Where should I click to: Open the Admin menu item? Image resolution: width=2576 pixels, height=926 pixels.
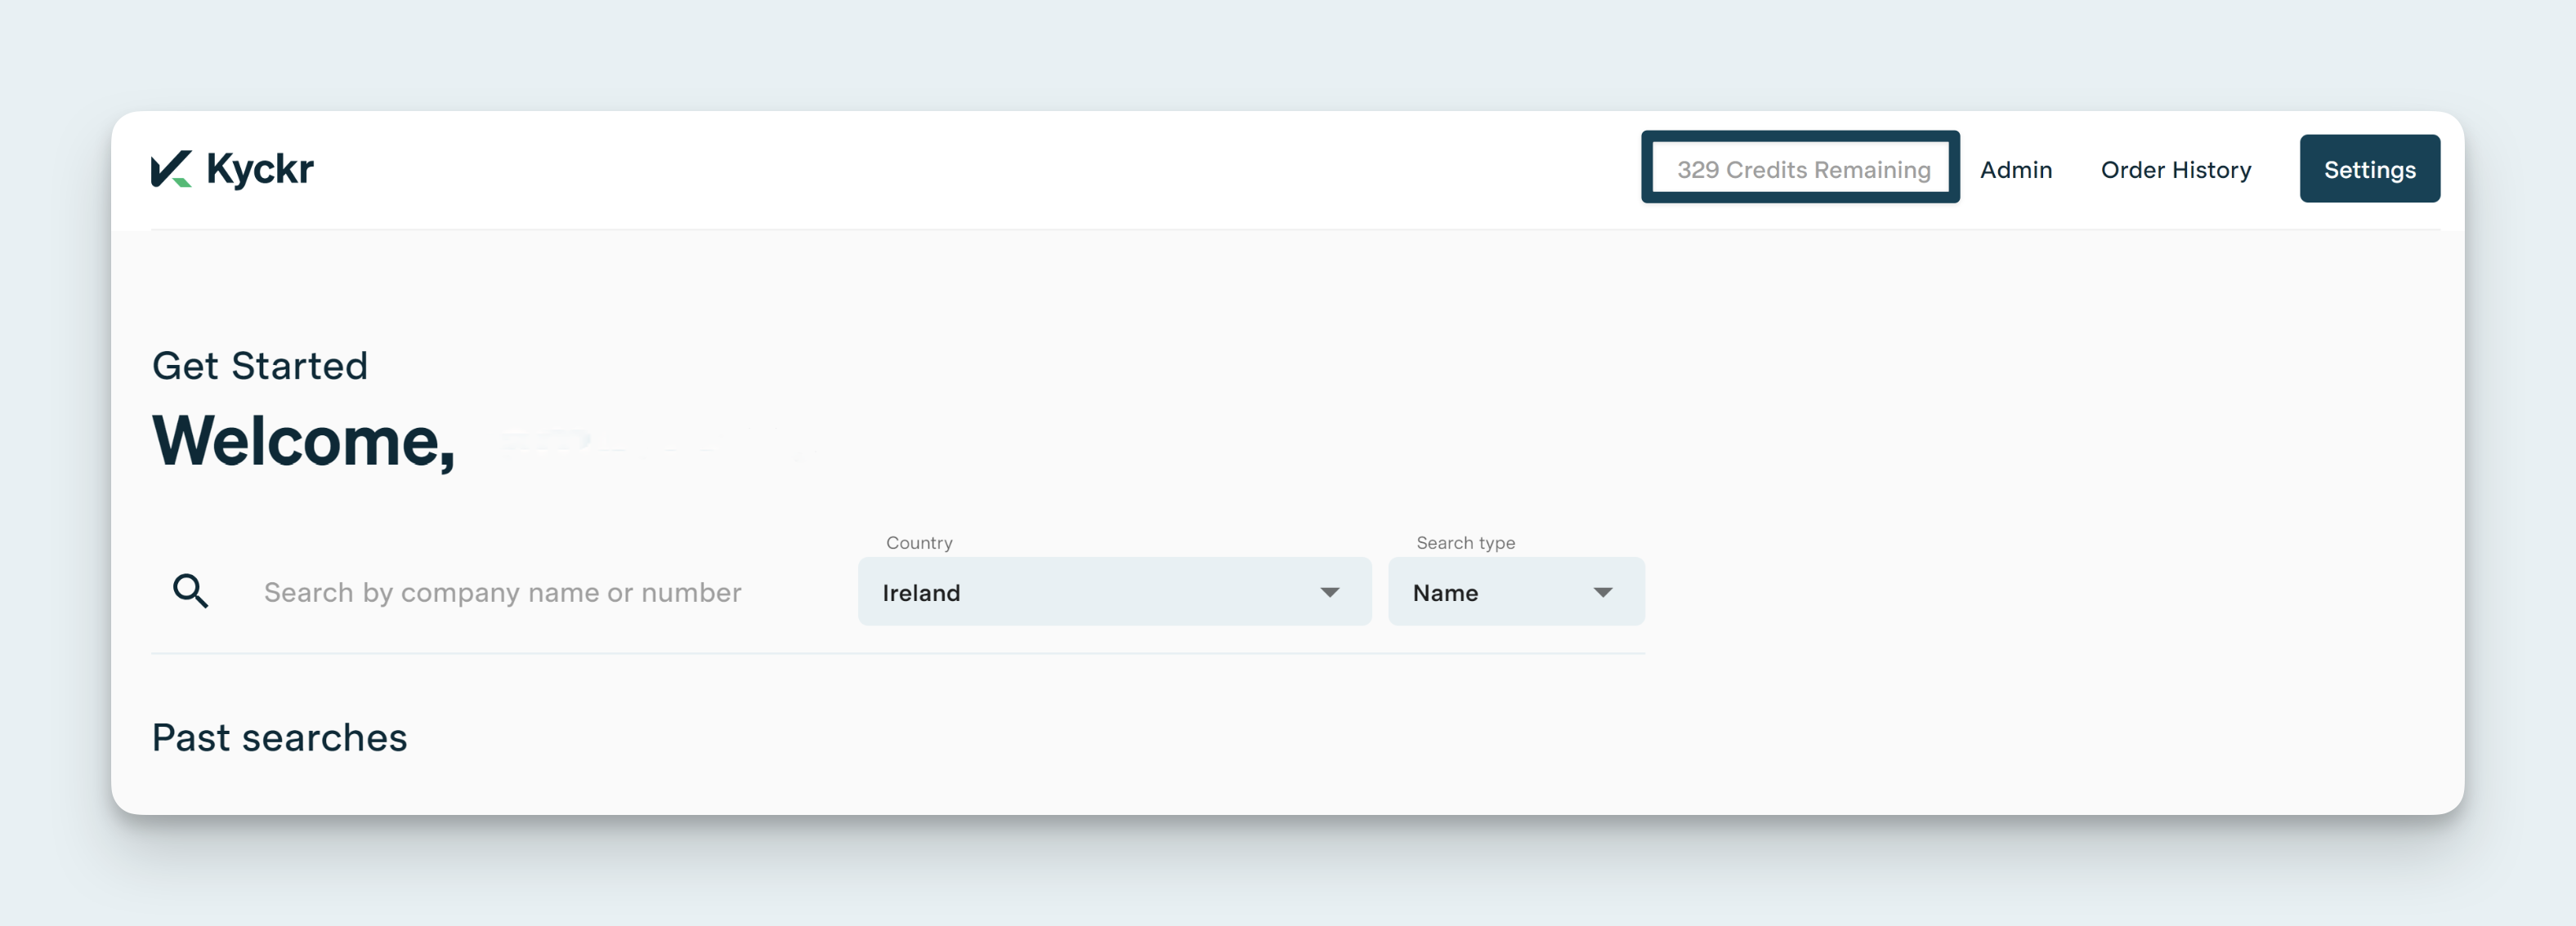[x=2015, y=170]
